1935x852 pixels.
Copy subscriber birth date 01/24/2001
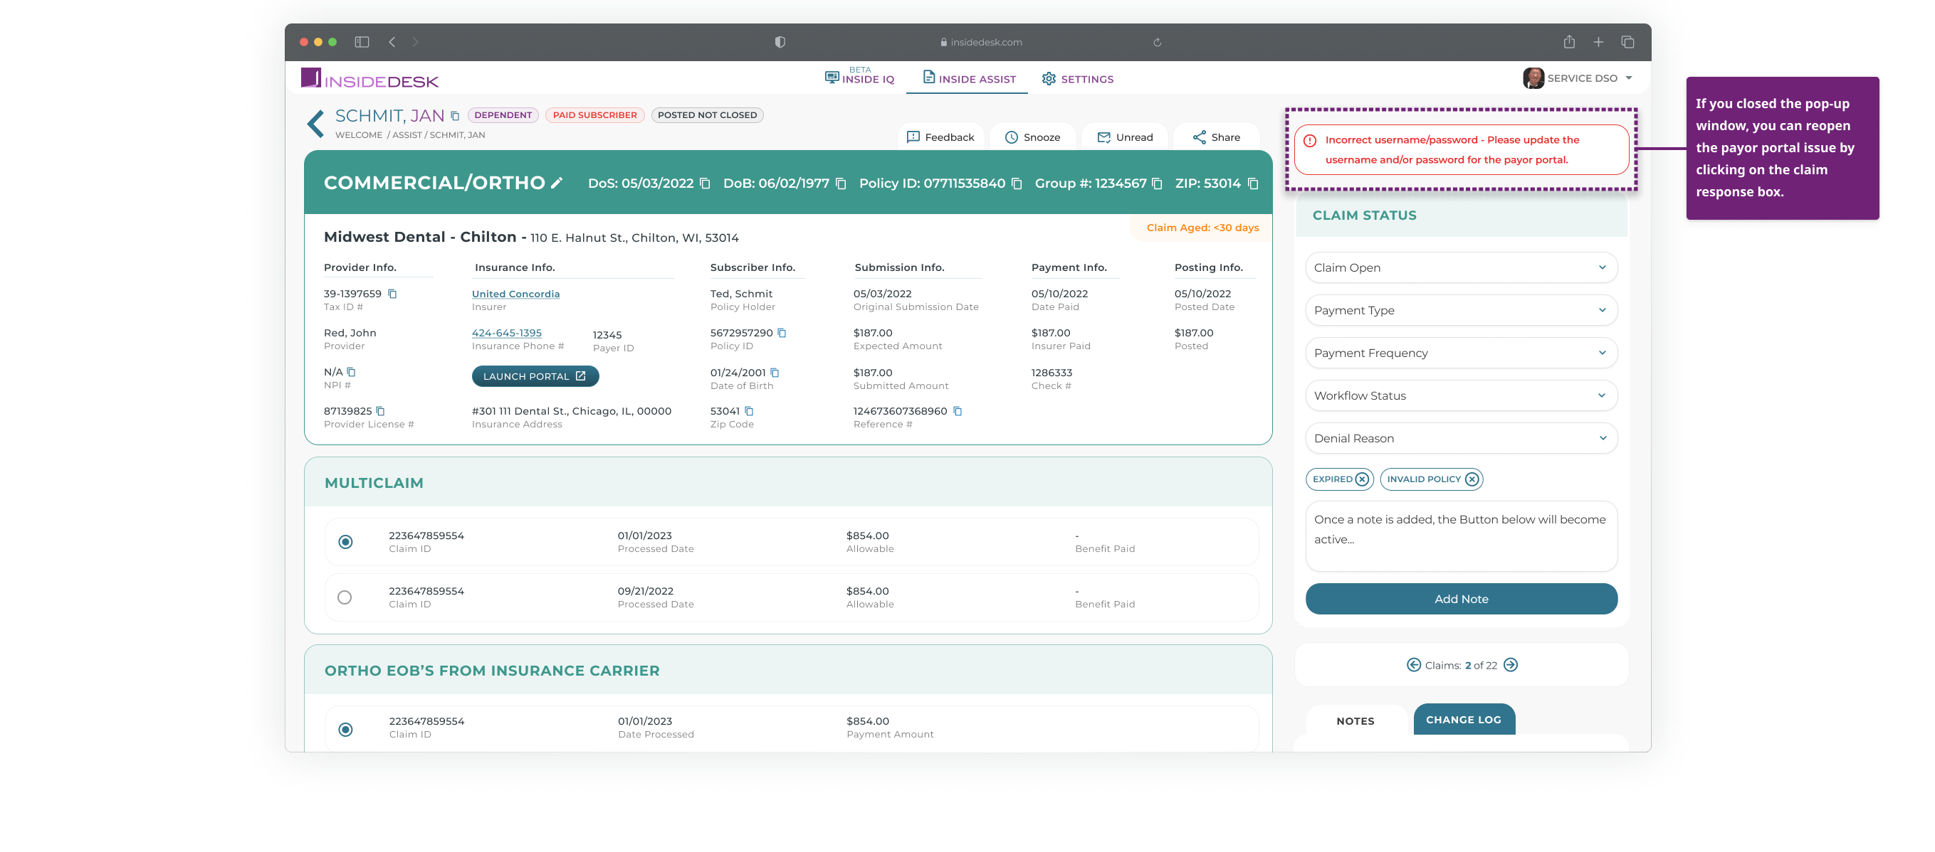coord(775,373)
